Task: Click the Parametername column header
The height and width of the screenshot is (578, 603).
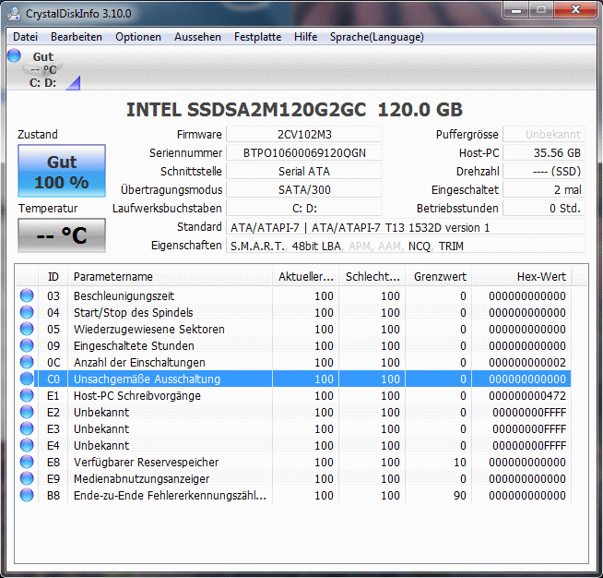Action: coord(170,276)
